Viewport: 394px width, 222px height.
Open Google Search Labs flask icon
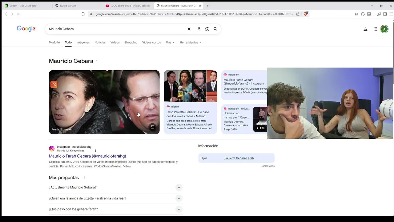365,29
